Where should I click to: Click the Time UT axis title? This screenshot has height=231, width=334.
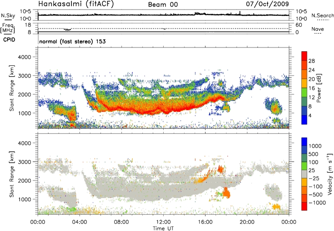point(163,228)
